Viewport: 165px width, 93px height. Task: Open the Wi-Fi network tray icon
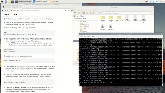154,2
